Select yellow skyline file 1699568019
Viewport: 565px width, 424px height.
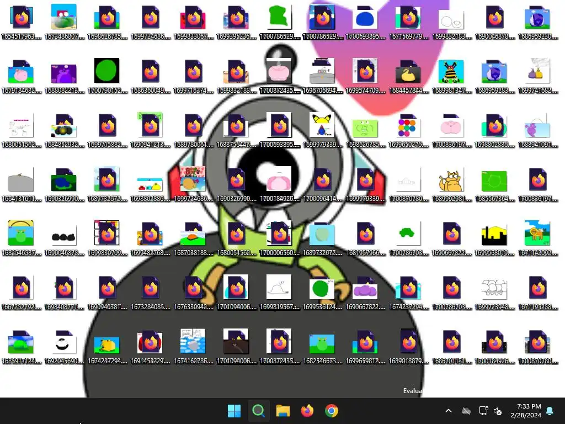pyautogui.click(x=495, y=239)
